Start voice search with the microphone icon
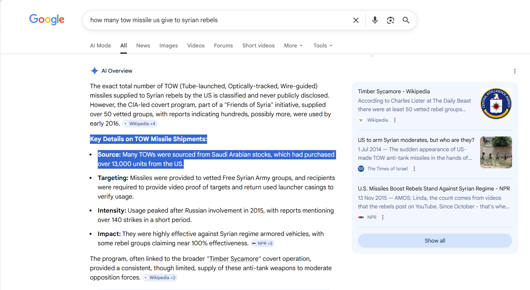The height and width of the screenshot is (290, 530). pos(375,20)
